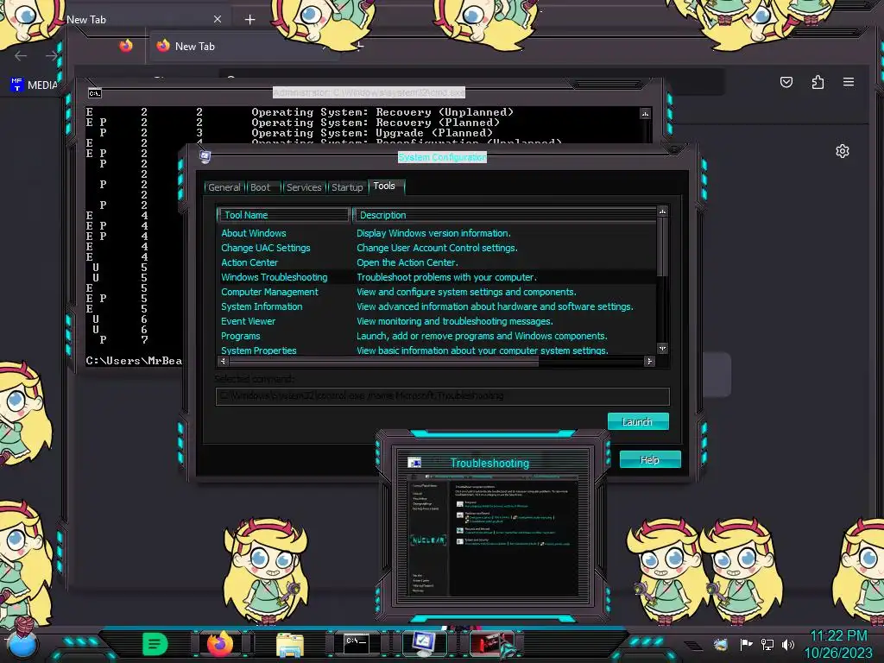This screenshot has width=884, height=663.
Task: Open the Start orb button
Action: (x=22, y=645)
